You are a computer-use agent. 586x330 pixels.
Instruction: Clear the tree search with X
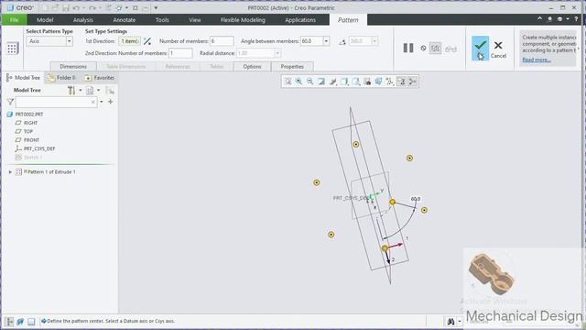tap(93, 102)
